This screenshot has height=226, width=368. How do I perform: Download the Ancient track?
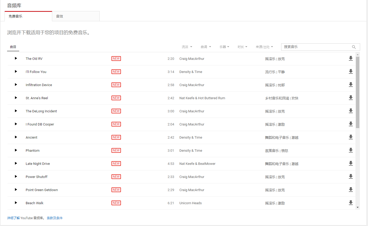(x=351, y=137)
